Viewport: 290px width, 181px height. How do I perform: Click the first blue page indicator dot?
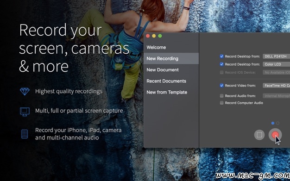[273, 123]
